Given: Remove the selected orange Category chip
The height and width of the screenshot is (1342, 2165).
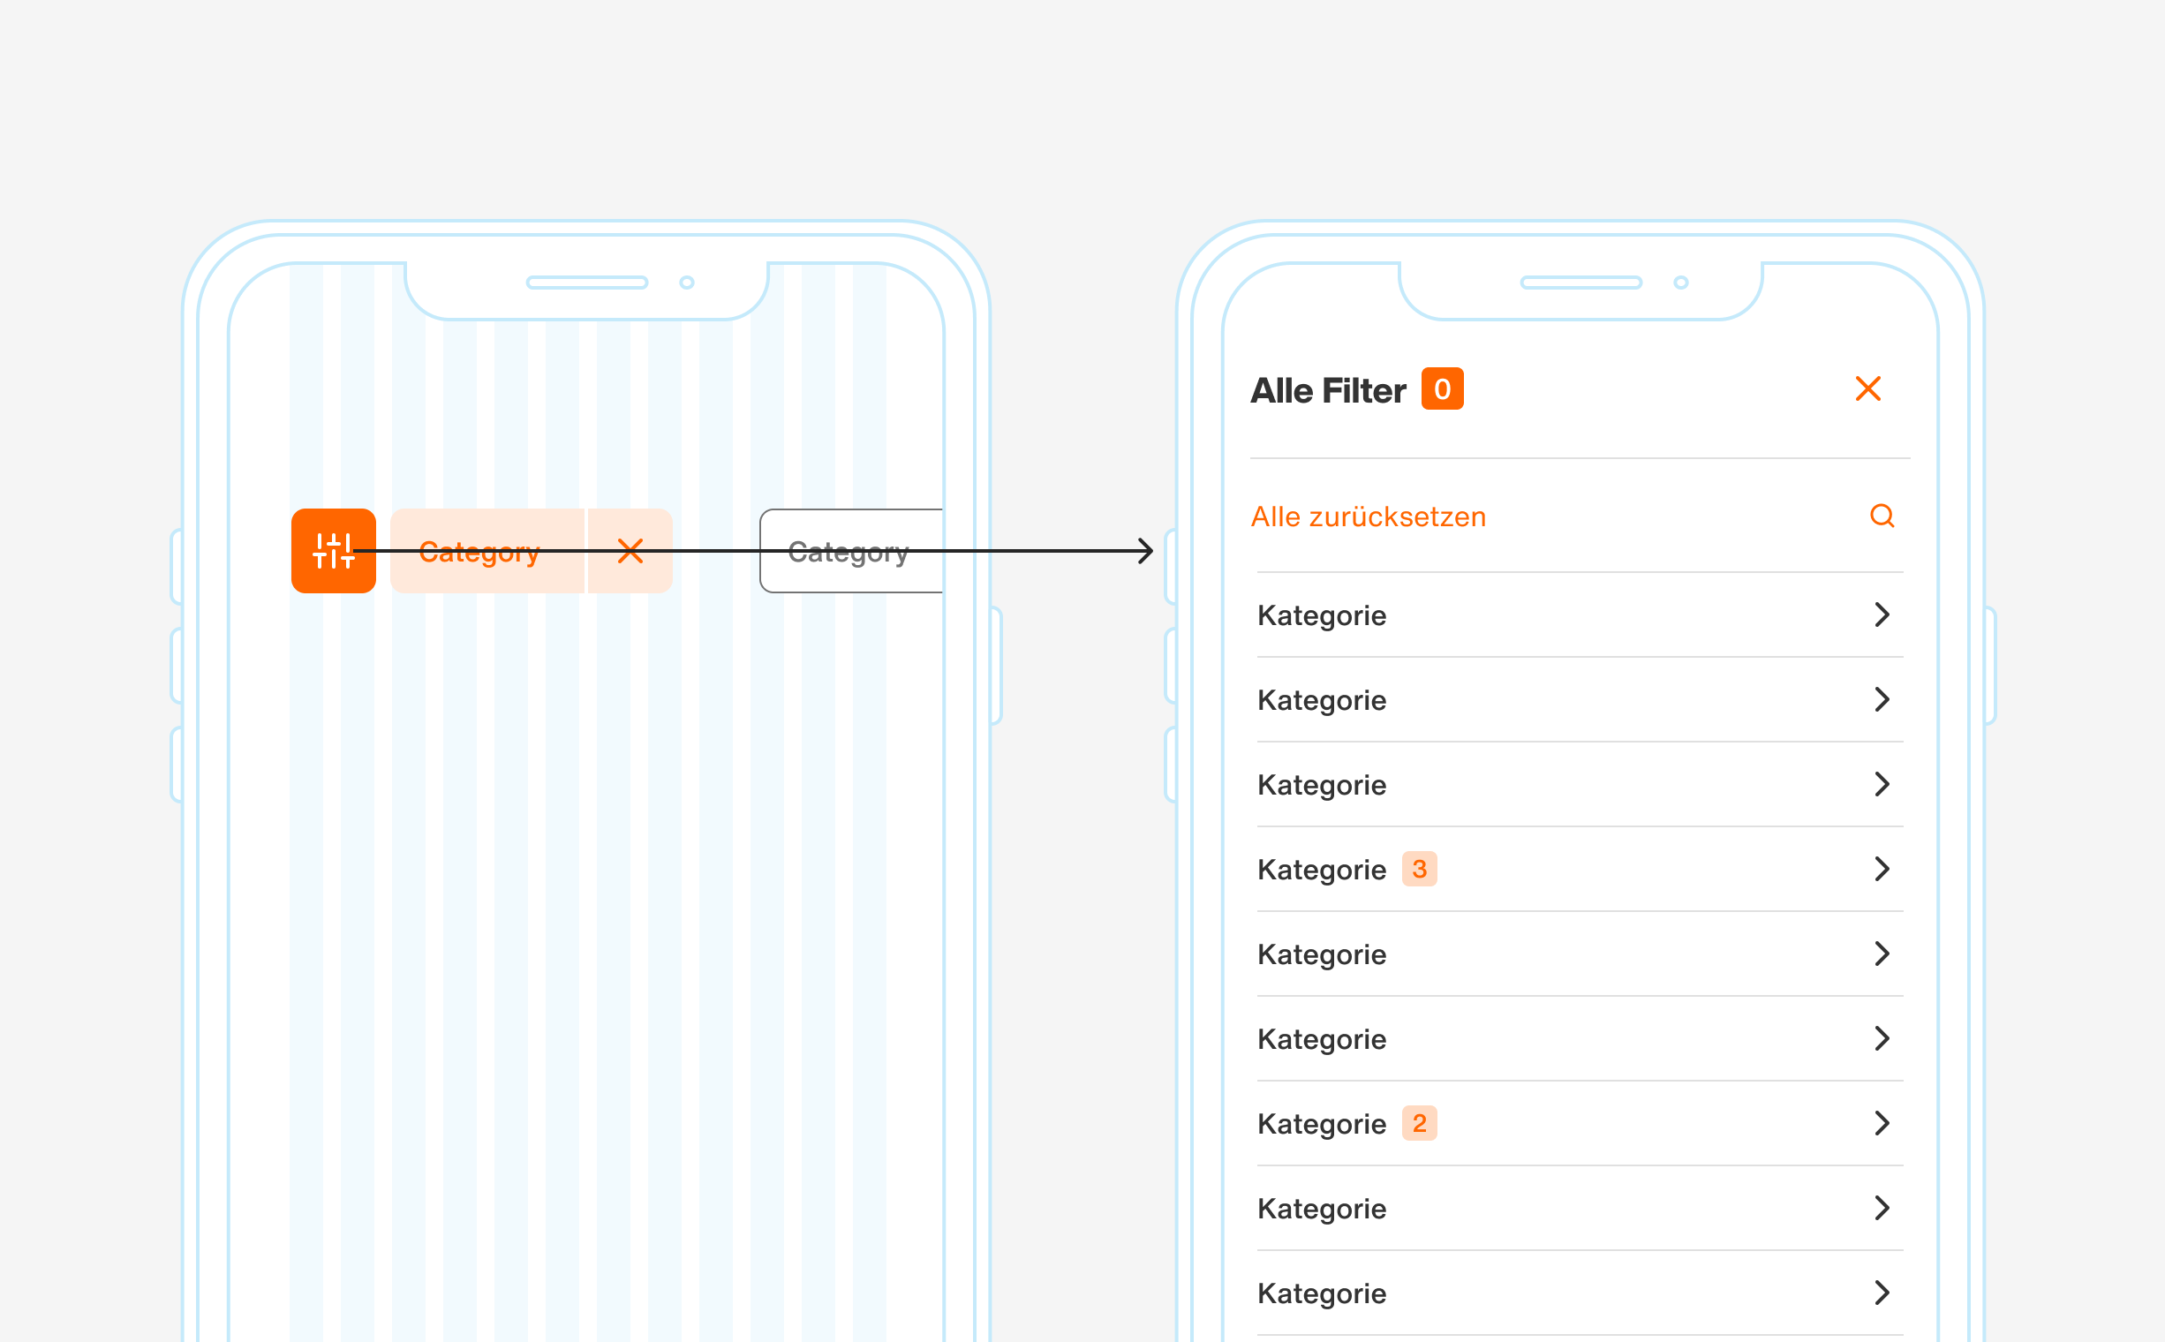Looking at the screenshot, I should 630,550.
